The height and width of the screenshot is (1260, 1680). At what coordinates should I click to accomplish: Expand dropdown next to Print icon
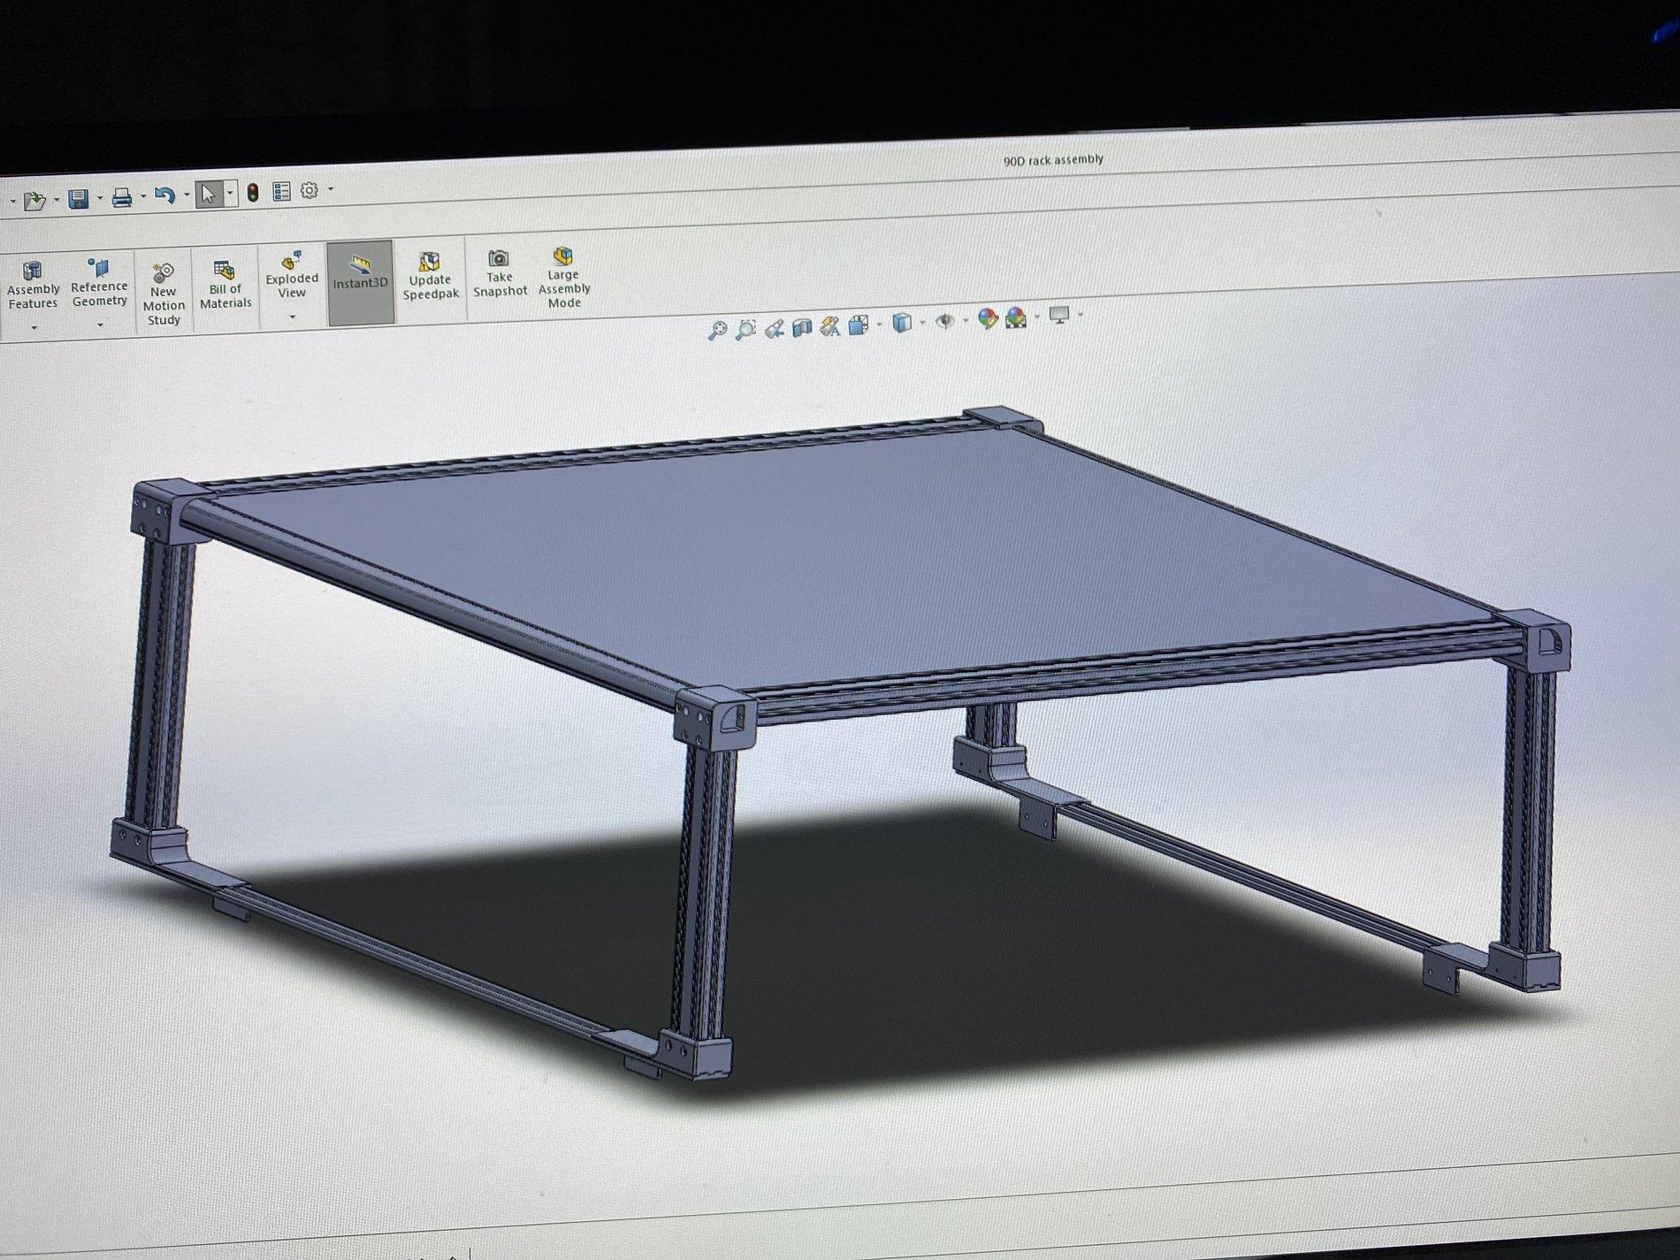point(142,197)
